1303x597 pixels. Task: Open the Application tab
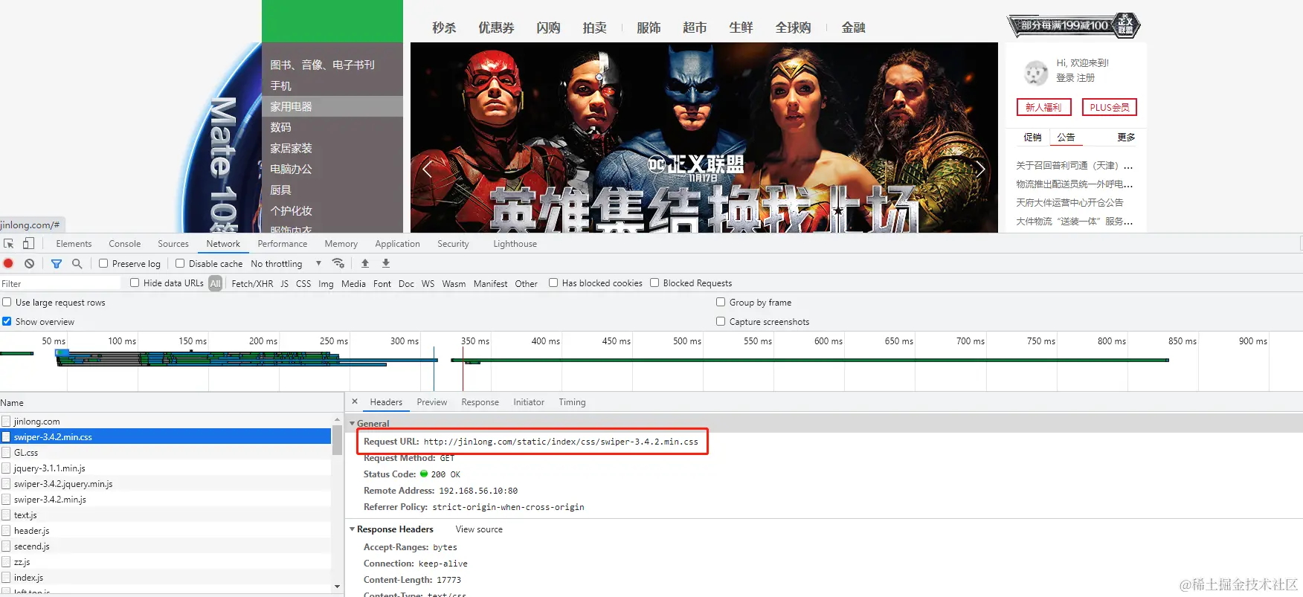397,243
